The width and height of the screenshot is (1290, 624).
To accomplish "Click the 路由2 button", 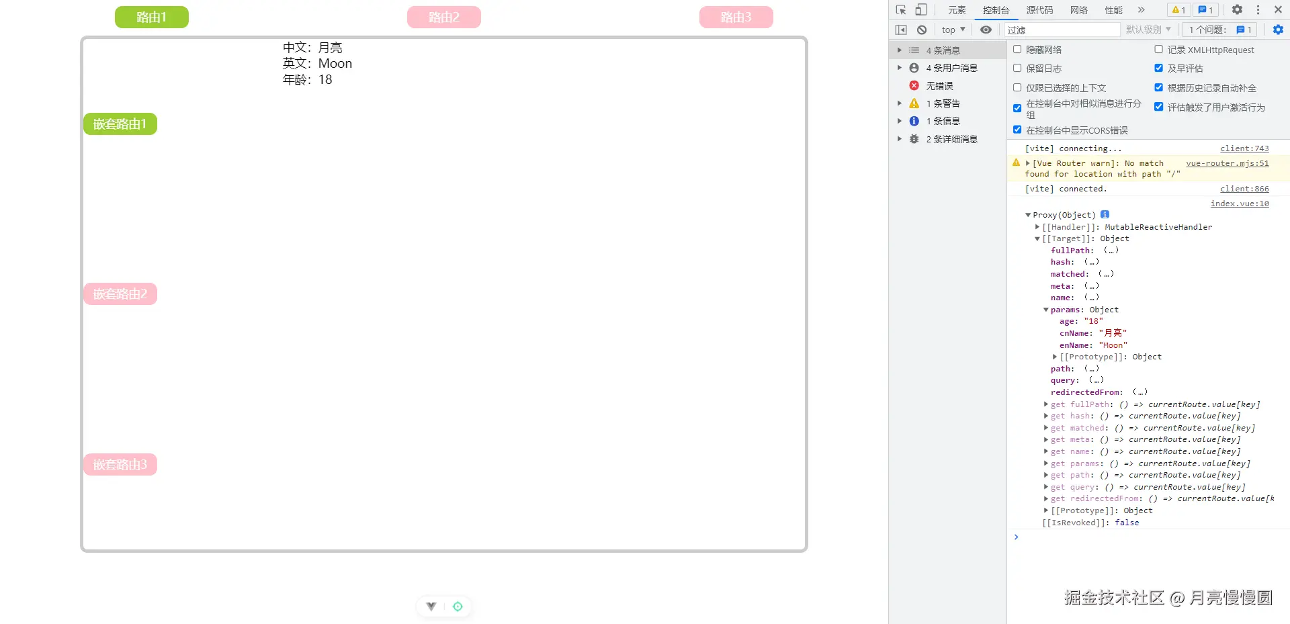I will pos(444,17).
